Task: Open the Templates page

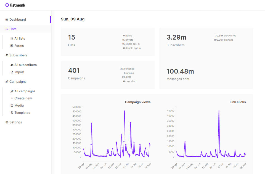Action: point(22,113)
